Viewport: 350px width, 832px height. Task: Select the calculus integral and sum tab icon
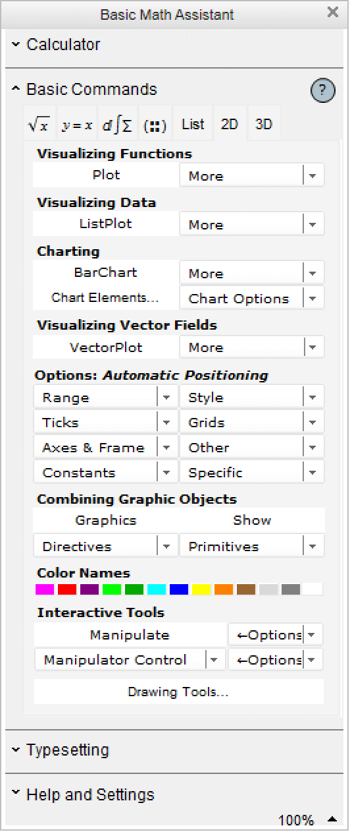pyautogui.click(x=117, y=124)
